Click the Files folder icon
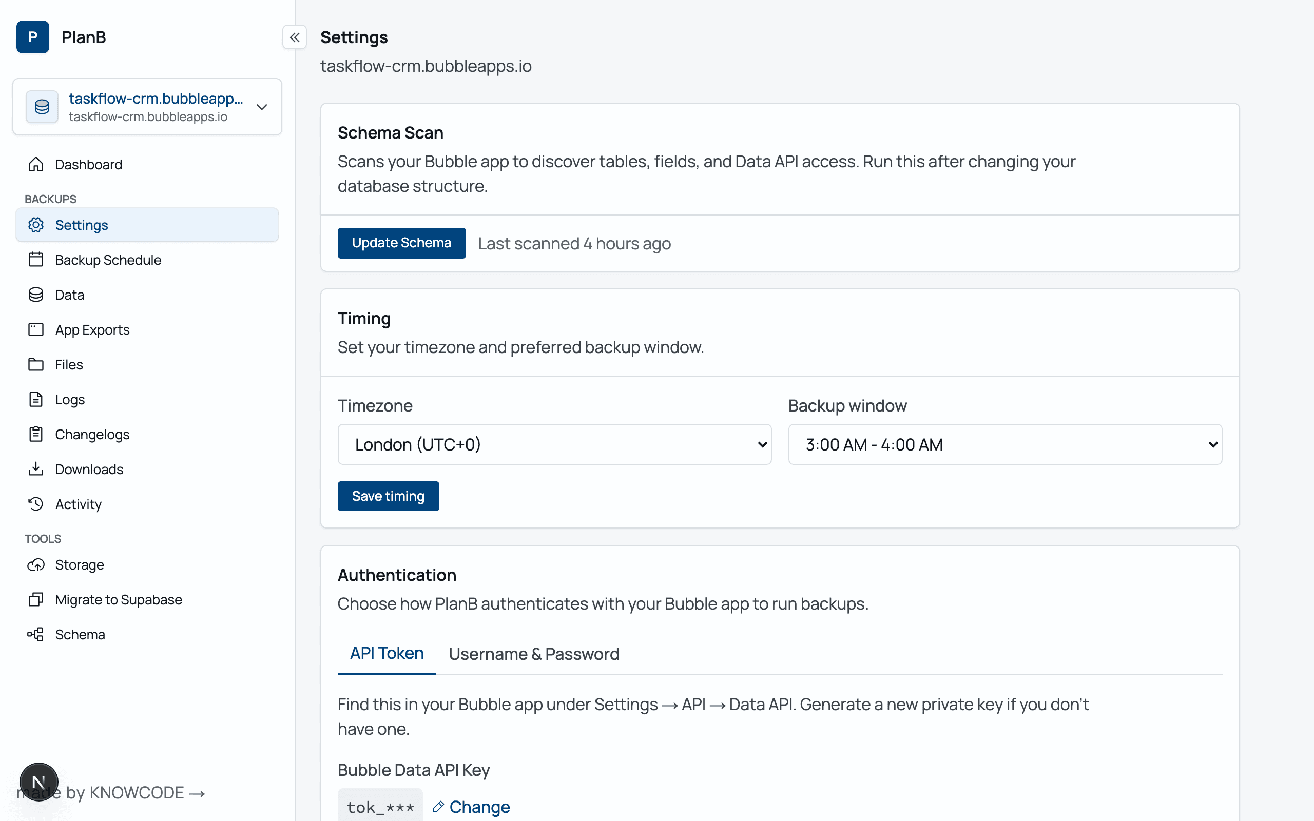The image size is (1314, 821). (36, 364)
